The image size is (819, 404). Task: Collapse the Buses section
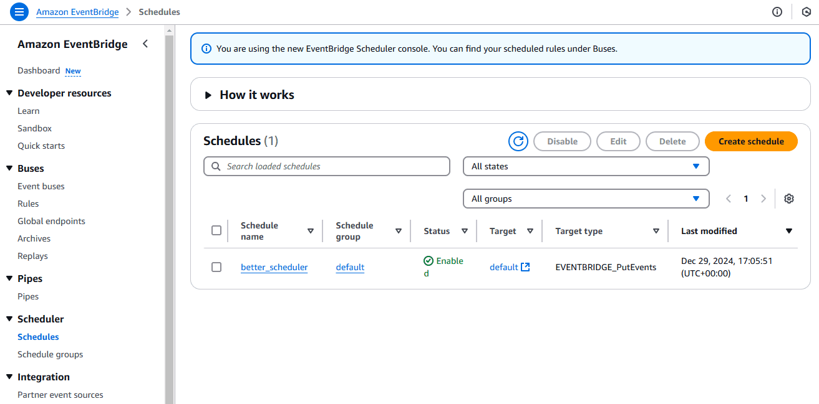(x=9, y=169)
